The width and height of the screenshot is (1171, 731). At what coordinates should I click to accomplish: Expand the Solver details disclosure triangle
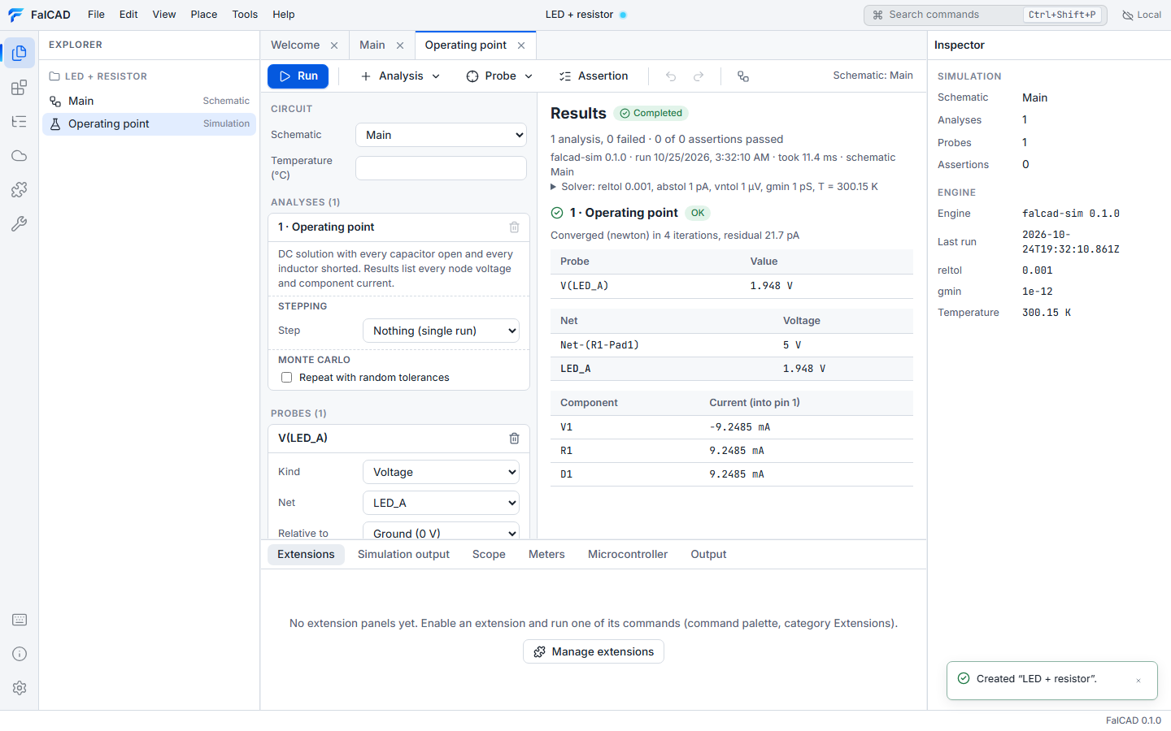[554, 187]
